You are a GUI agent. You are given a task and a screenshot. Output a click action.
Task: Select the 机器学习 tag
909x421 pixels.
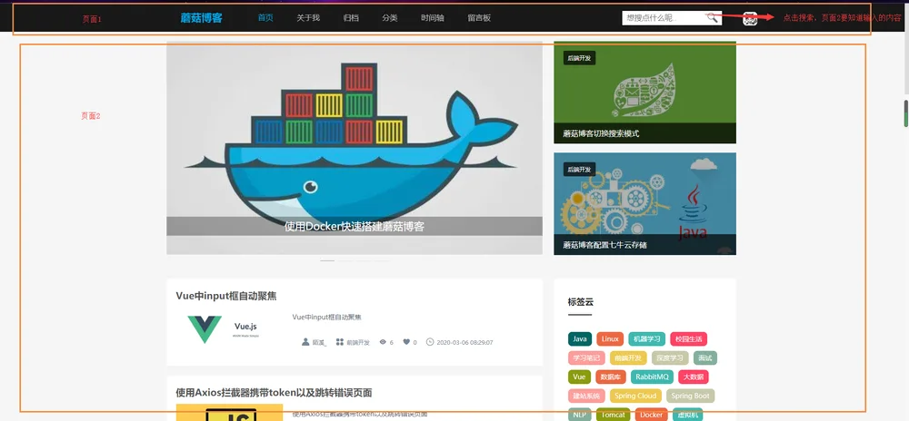coord(647,338)
